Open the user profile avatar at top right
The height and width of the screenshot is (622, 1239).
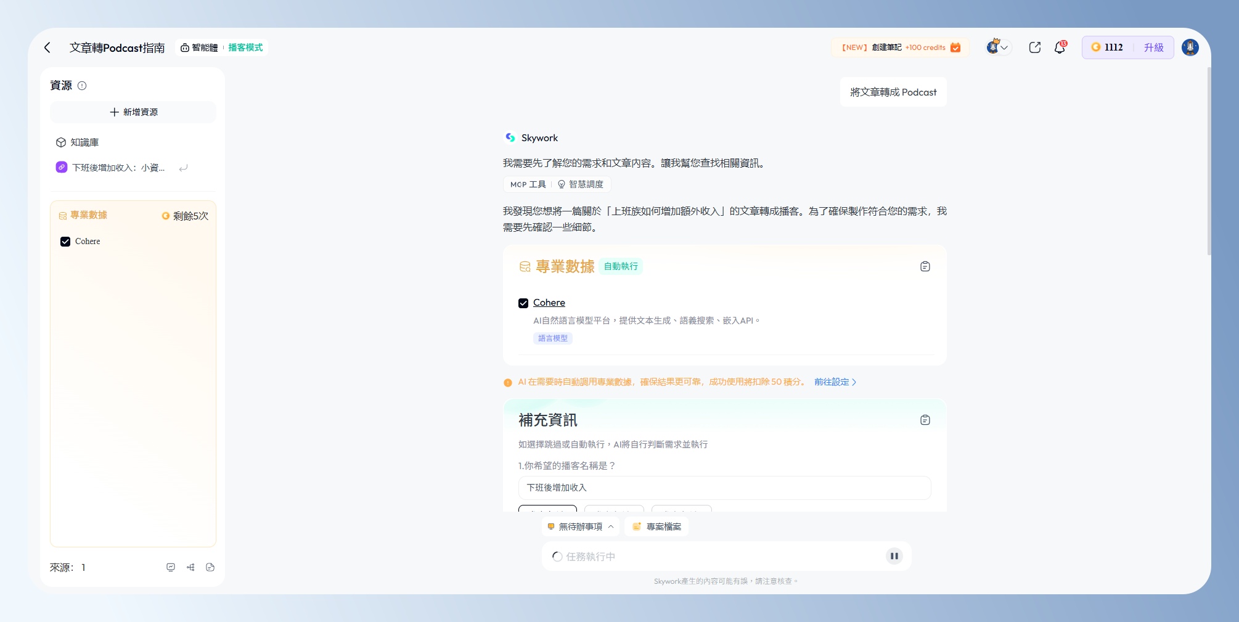tap(1190, 47)
